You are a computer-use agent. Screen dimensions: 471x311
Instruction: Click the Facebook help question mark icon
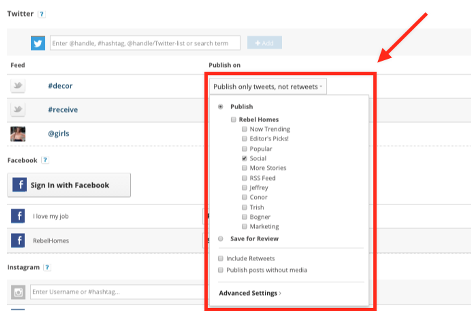[45, 161]
